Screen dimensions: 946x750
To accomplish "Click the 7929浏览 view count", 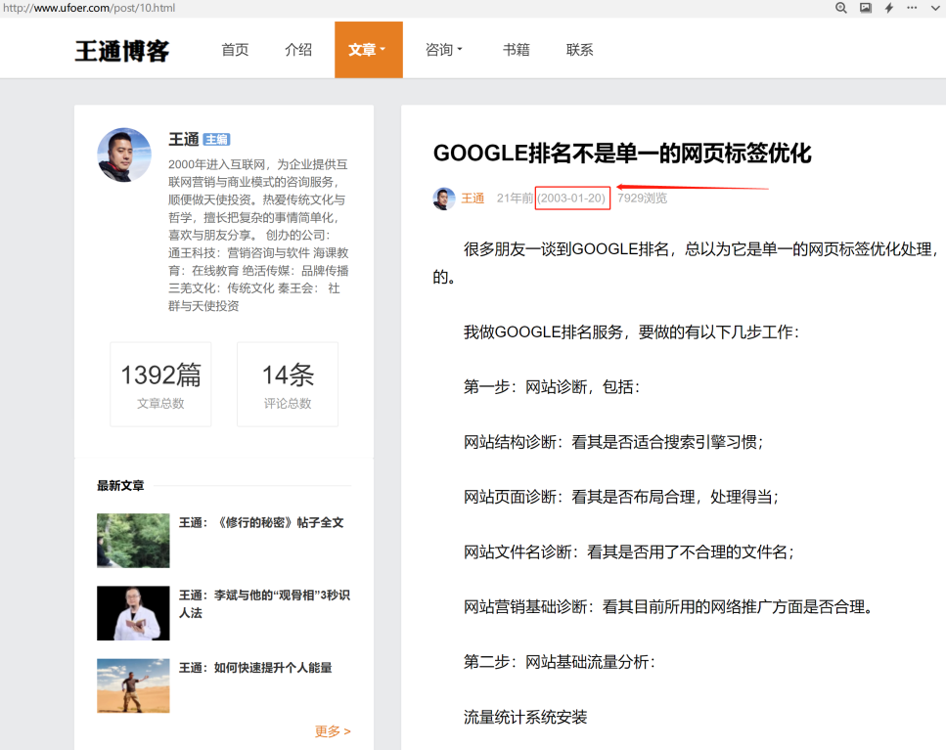I will 642,198.
